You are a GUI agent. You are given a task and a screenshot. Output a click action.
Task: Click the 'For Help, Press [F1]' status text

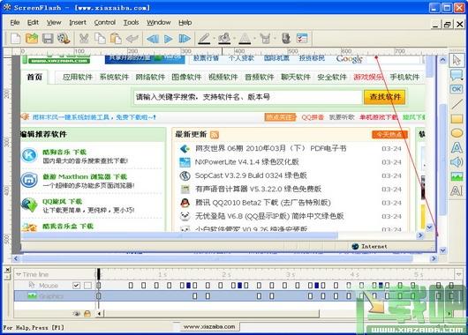34,328
